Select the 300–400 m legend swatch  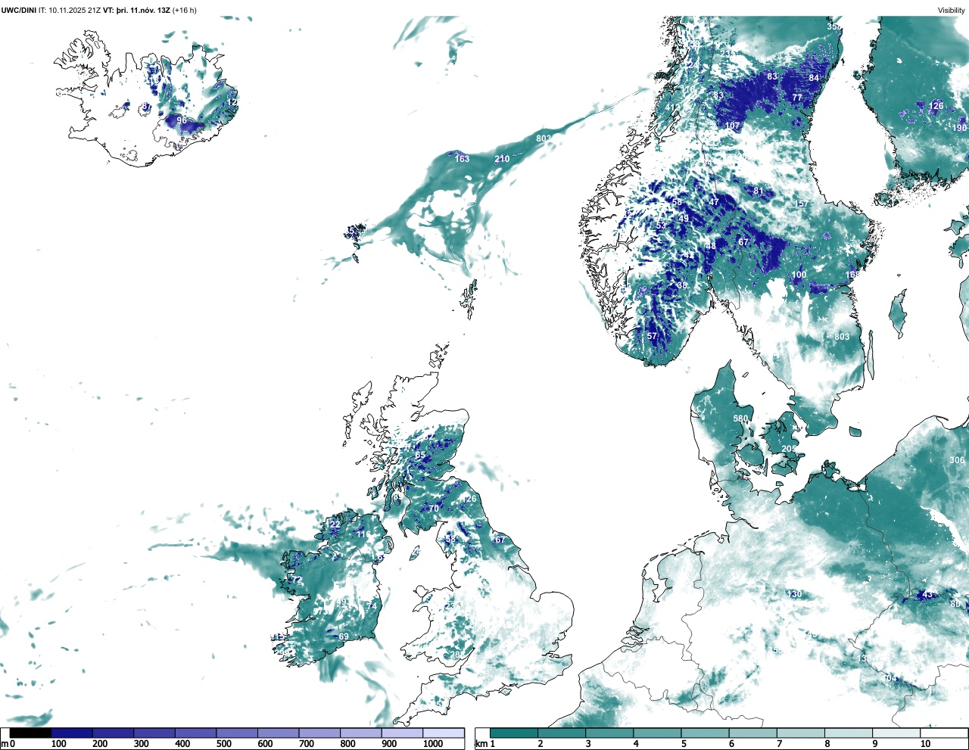(154, 733)
